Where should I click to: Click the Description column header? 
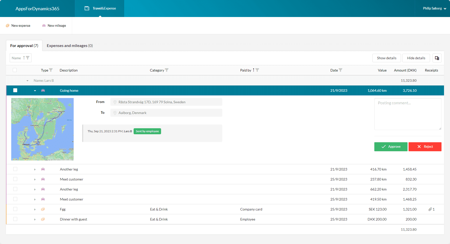click(x=69, y=70)
